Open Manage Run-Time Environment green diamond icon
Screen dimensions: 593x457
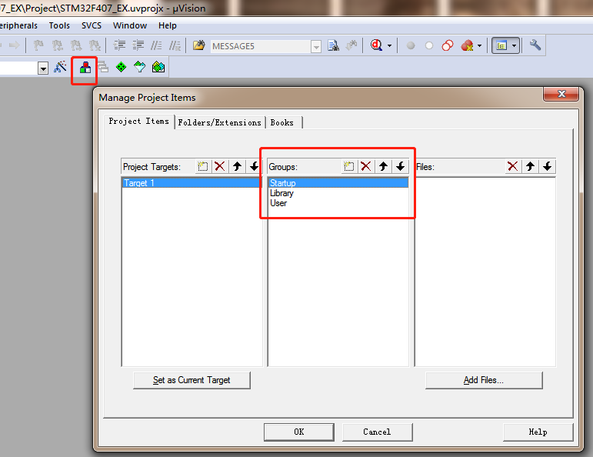(121, 68)
